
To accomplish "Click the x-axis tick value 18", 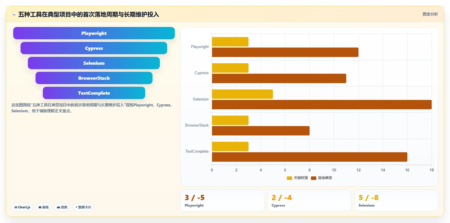I will pos(432,170).
